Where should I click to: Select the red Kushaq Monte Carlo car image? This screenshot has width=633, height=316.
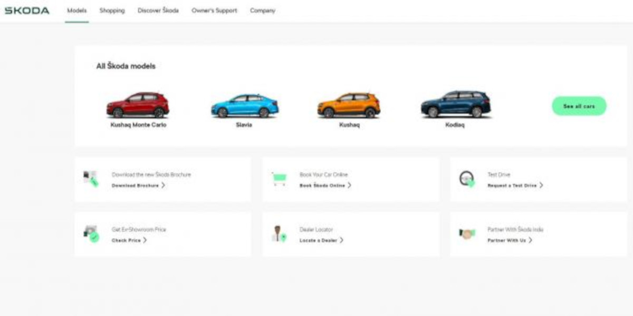[x=138, y=105]
